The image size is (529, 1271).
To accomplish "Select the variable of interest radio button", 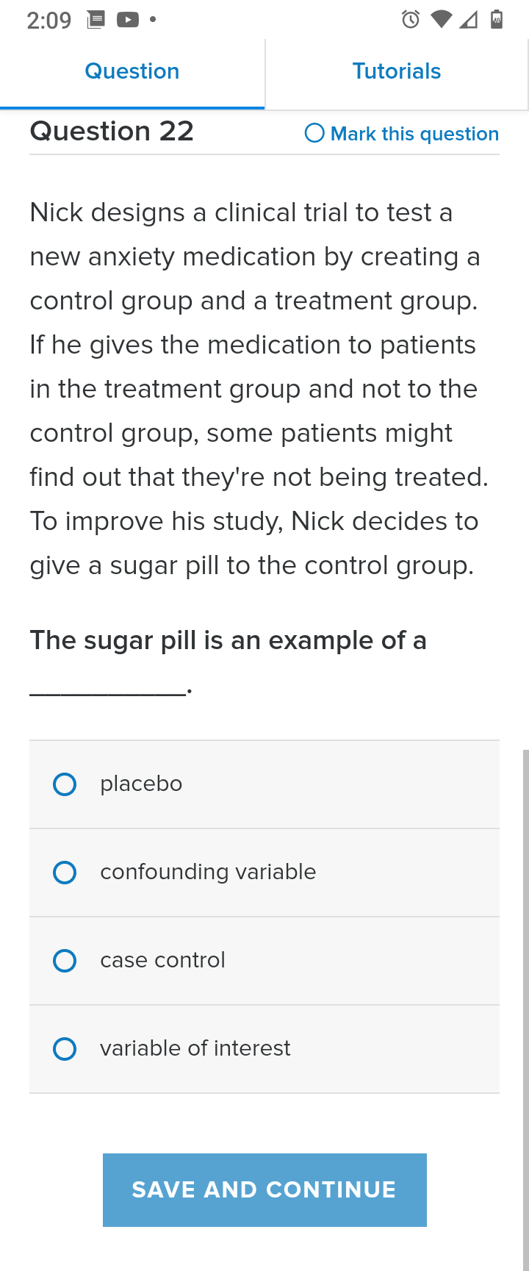I will pos(65,1049).
